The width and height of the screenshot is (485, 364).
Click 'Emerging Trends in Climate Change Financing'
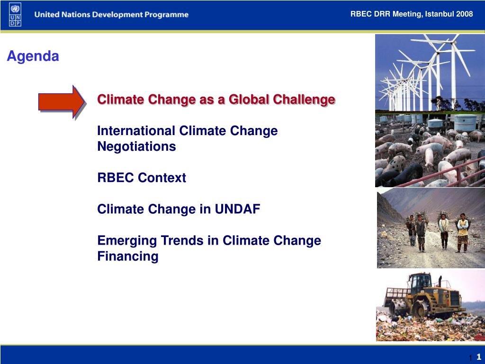click(209, 248)
